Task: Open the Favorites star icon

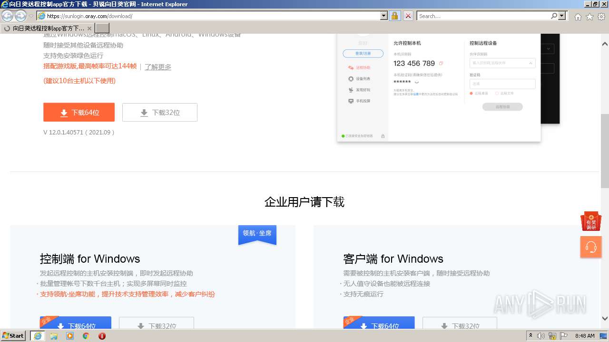Action: (589, 17)
